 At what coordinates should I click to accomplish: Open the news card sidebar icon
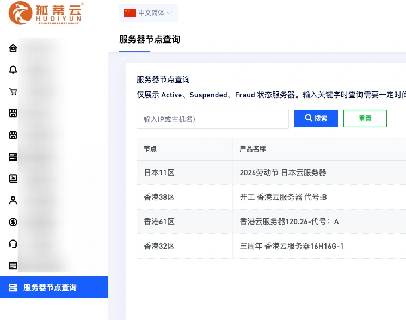click(x=13, y=266)
